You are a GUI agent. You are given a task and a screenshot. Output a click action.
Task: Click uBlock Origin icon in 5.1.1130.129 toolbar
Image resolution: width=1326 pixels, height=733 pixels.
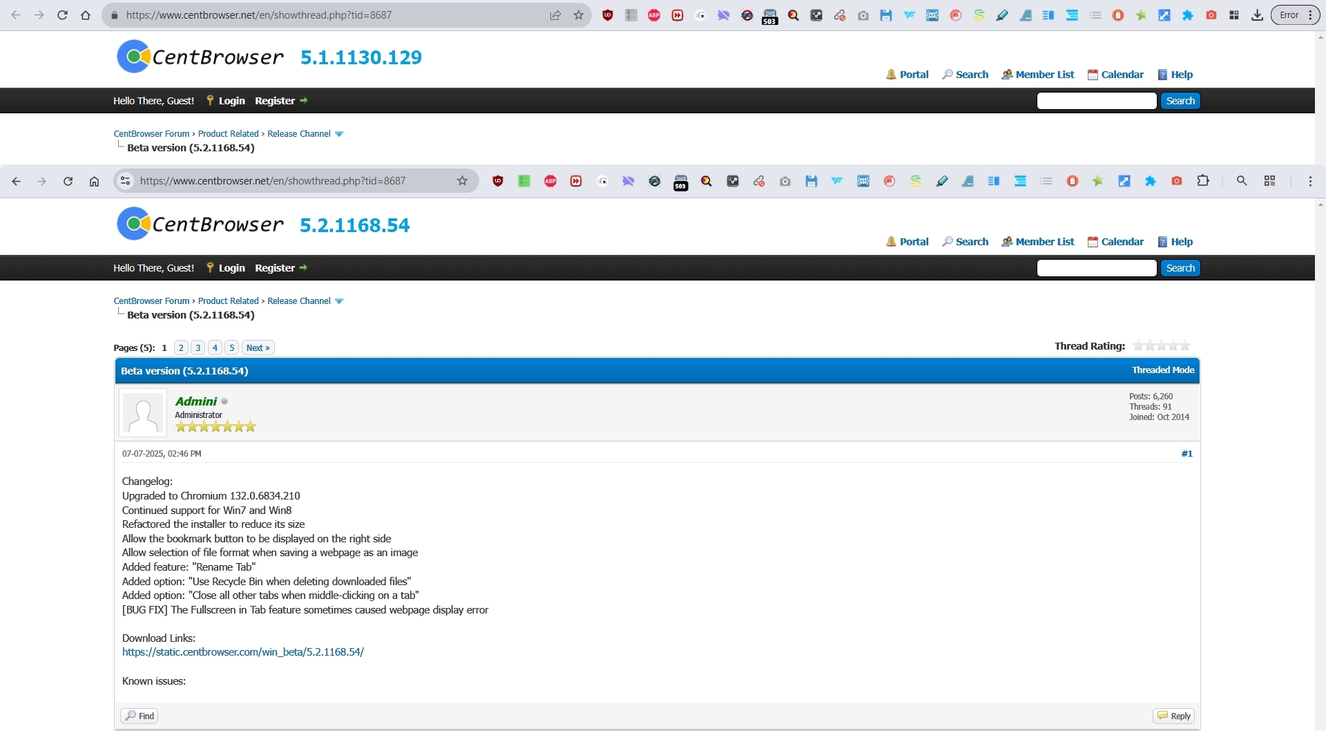pos(608,15)
